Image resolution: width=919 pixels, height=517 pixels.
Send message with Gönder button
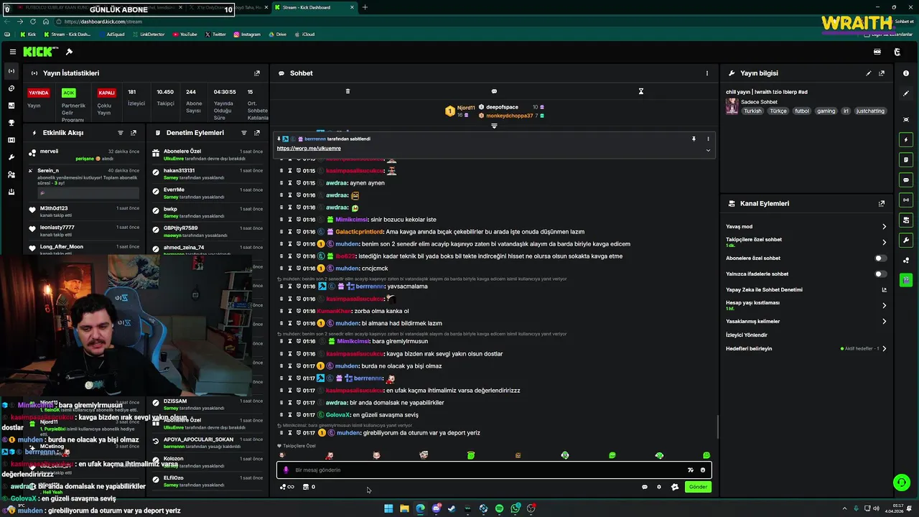point(698,487)
